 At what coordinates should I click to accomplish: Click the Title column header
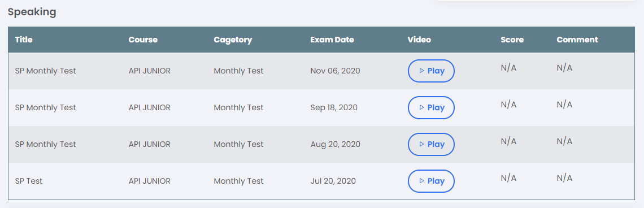click(x=24, y=40)
